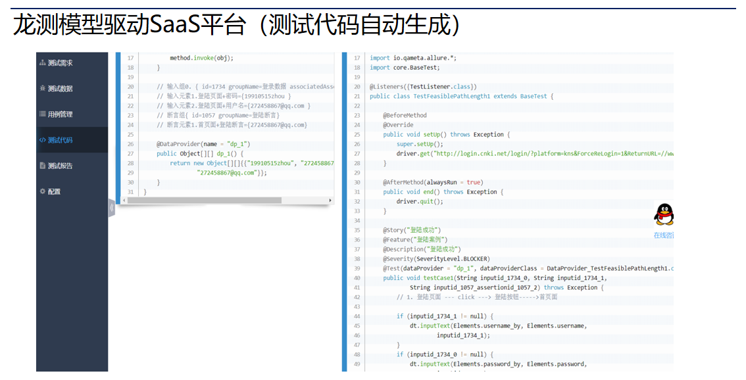This screenshot has height=380, width=746.
Task: Click the "super.setUp();" line
Action: coord(420,144)
